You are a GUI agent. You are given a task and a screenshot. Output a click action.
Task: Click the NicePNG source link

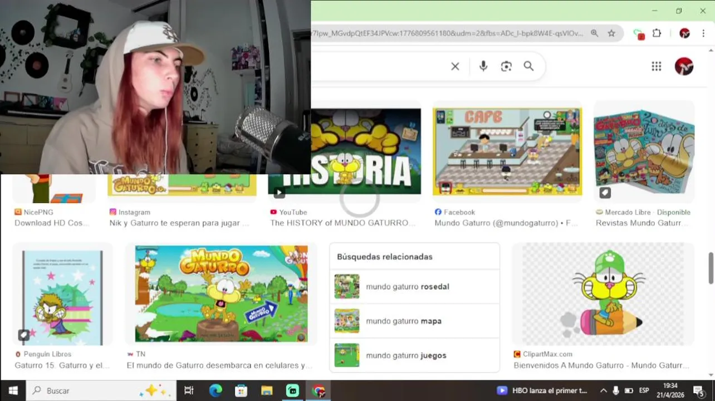34,212
